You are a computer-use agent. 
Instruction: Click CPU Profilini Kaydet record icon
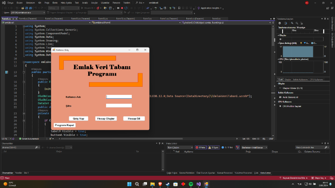pos(281,106)
